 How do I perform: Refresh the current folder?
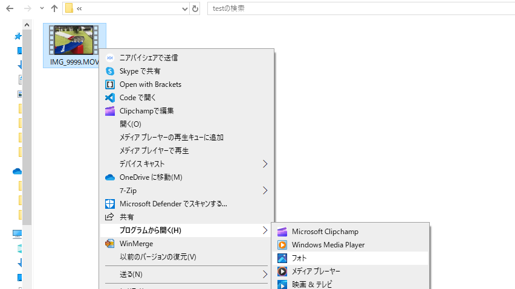click(195, 9)
